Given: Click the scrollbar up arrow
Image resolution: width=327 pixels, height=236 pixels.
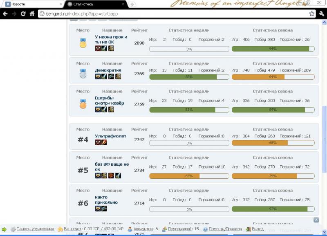Looking at the screenshot, I should (324, 22).
